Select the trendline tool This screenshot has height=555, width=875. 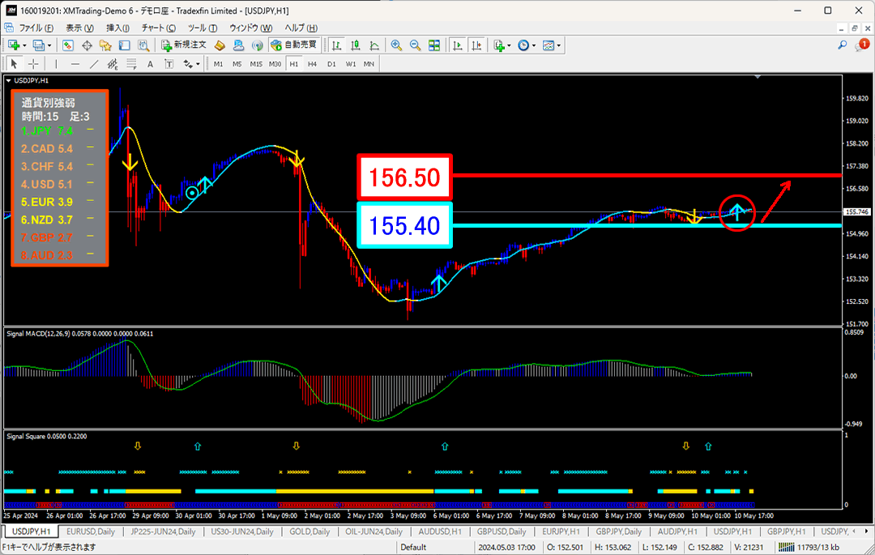94,64
